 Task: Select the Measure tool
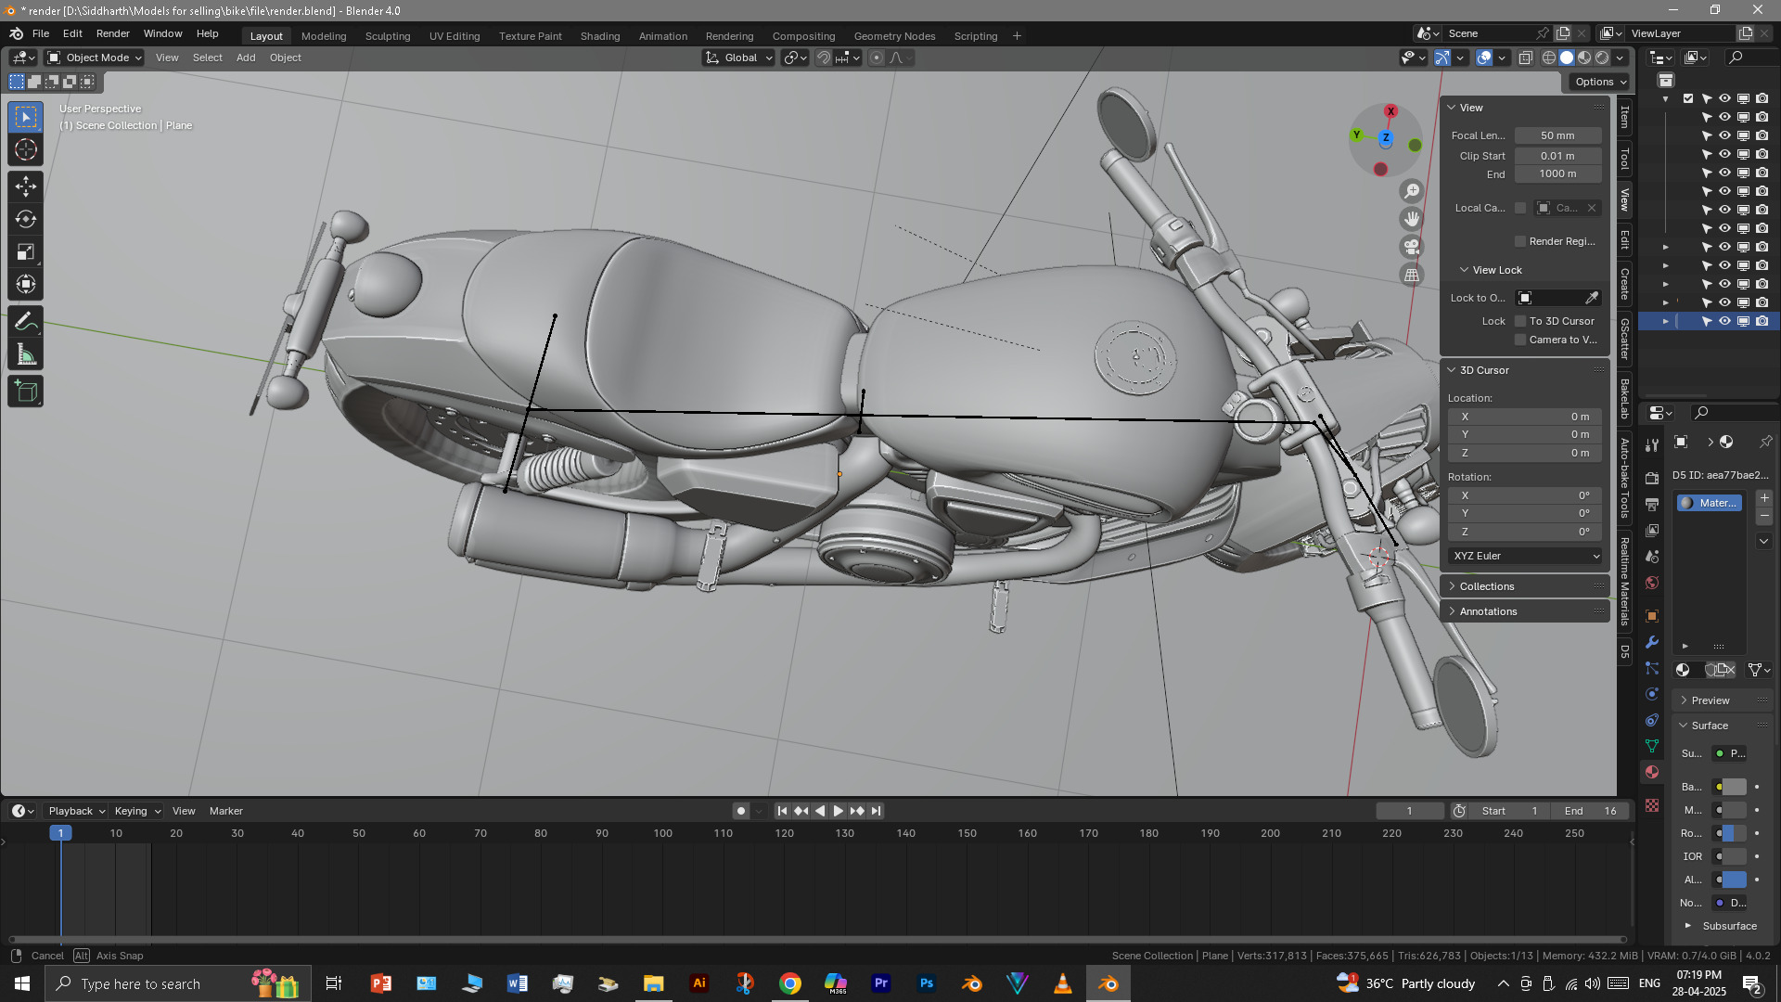[26, 354]
